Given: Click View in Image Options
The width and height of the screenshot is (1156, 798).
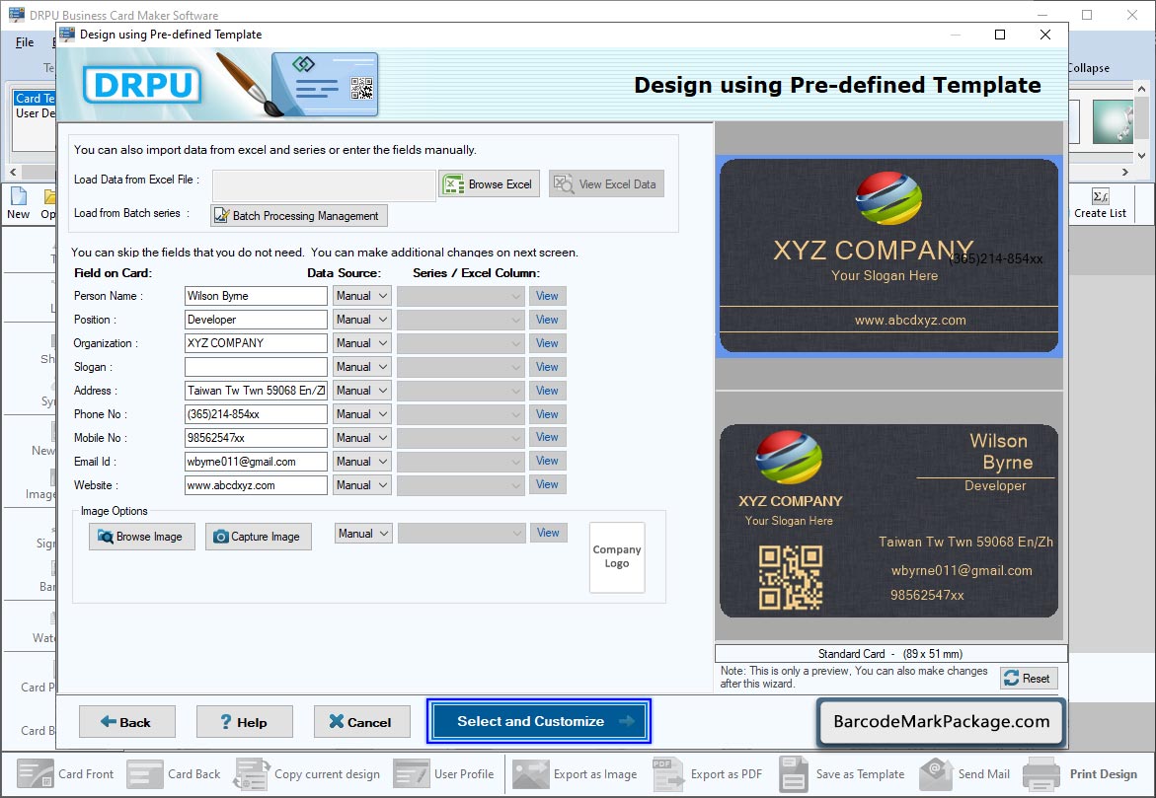Looking at the screenshot, I should coord(548,533).
